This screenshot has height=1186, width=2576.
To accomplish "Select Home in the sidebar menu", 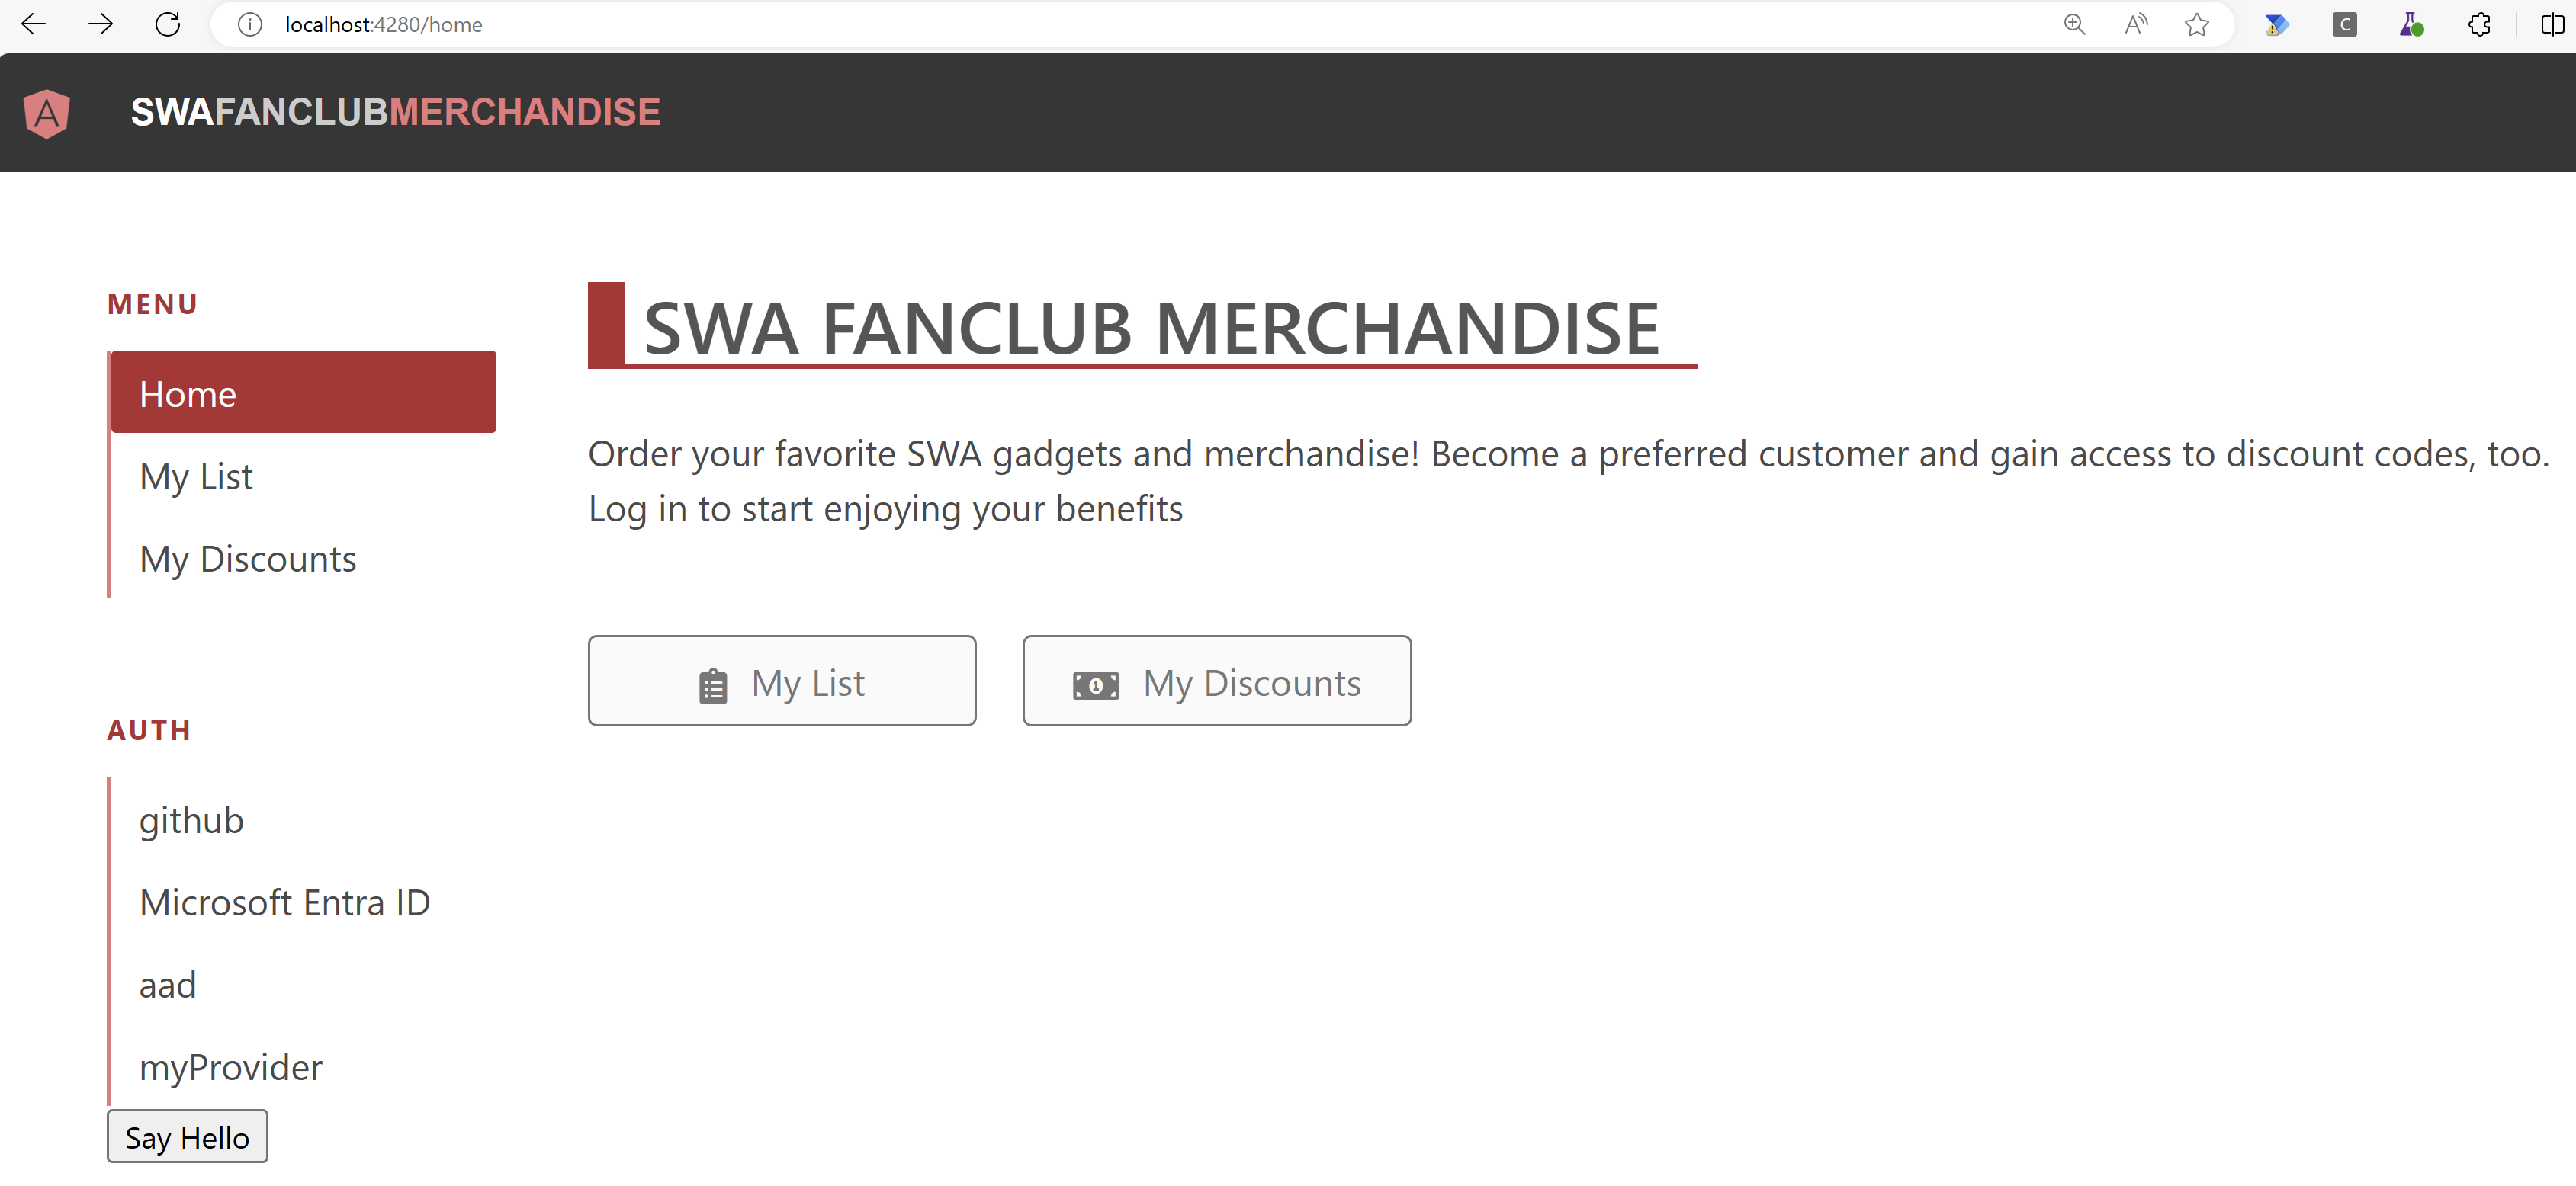I will (x=303, y=393).
